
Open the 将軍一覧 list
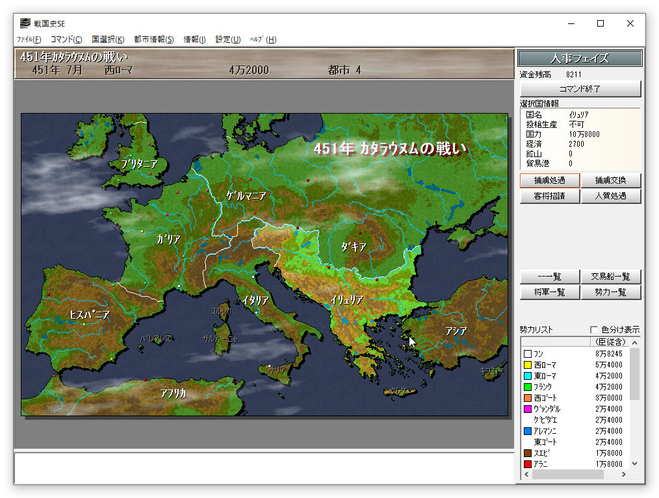click(x=549, y=292)
